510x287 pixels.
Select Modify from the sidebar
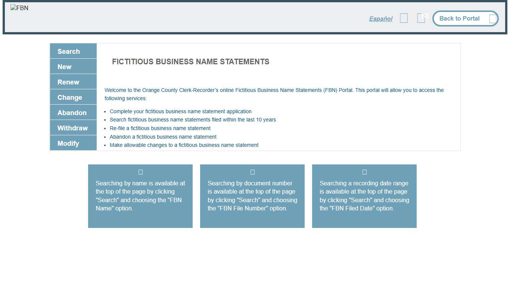(73, 143)
